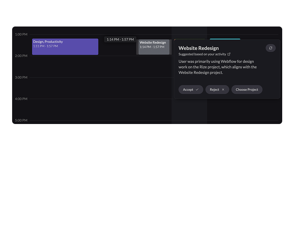This screenshot has height=248, width=308.
Task: Reject the suggested project
Action: 217,90
